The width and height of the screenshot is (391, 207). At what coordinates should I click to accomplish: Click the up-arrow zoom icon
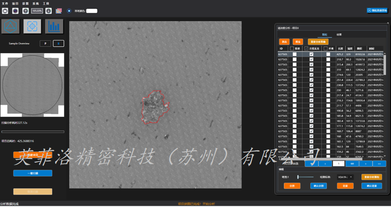point(26,11)
